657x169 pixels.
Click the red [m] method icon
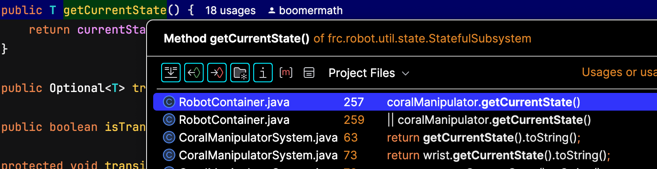pos(286,73)
